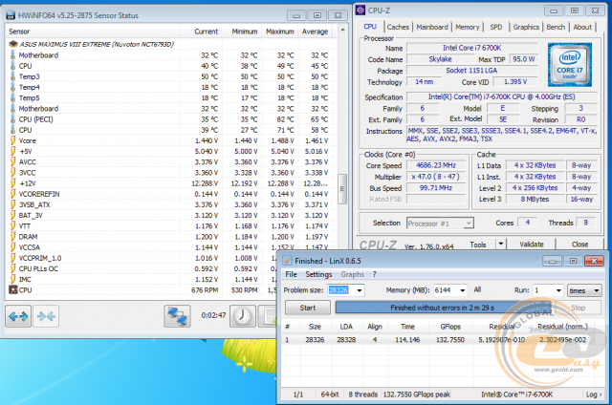Click the voltage icon beside BAT_3V
The width and height of the screenshot is (612, 405).
click(x=12, y=215)
